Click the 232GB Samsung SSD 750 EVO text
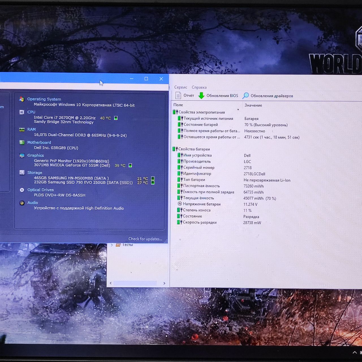Viewport: 362px width, 362px height. [83, 182]
